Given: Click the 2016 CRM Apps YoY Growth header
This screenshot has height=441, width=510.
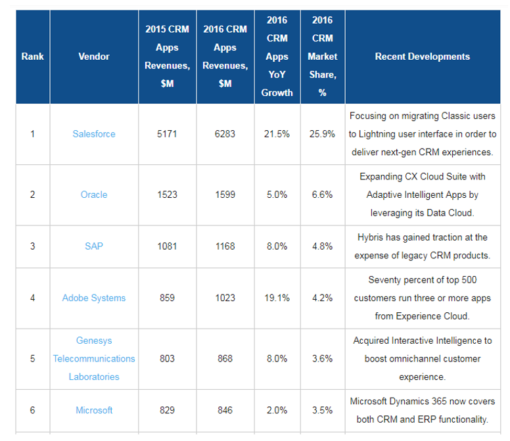Looking at the screenshot, I should [277, 57].
